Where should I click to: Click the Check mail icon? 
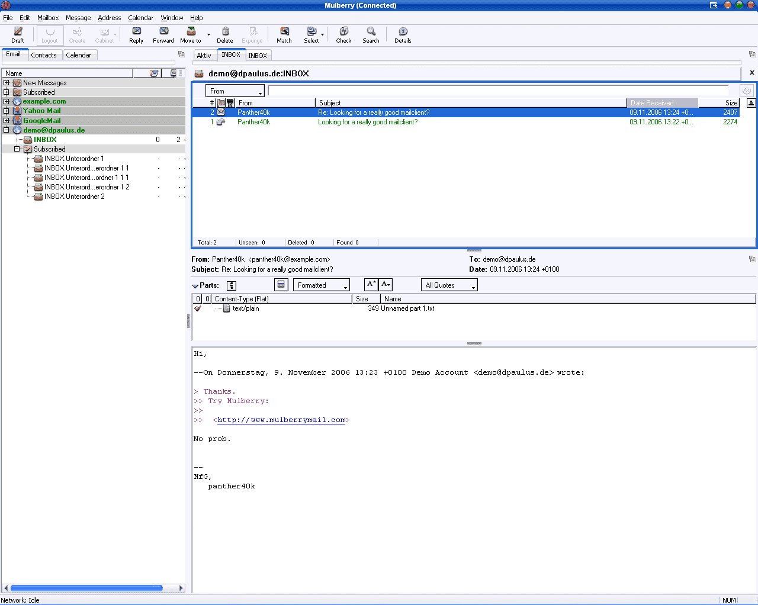pyautogui.click(x=343, y=31)
